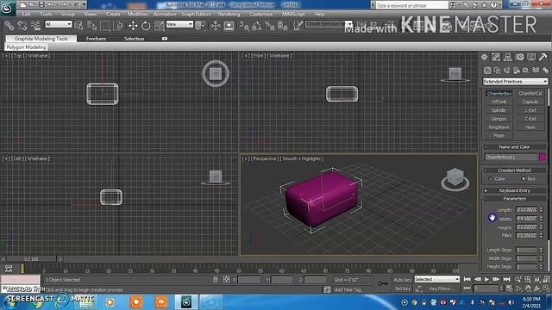Expand the Keyboard Entry rollout

click(x=514, y=190)
